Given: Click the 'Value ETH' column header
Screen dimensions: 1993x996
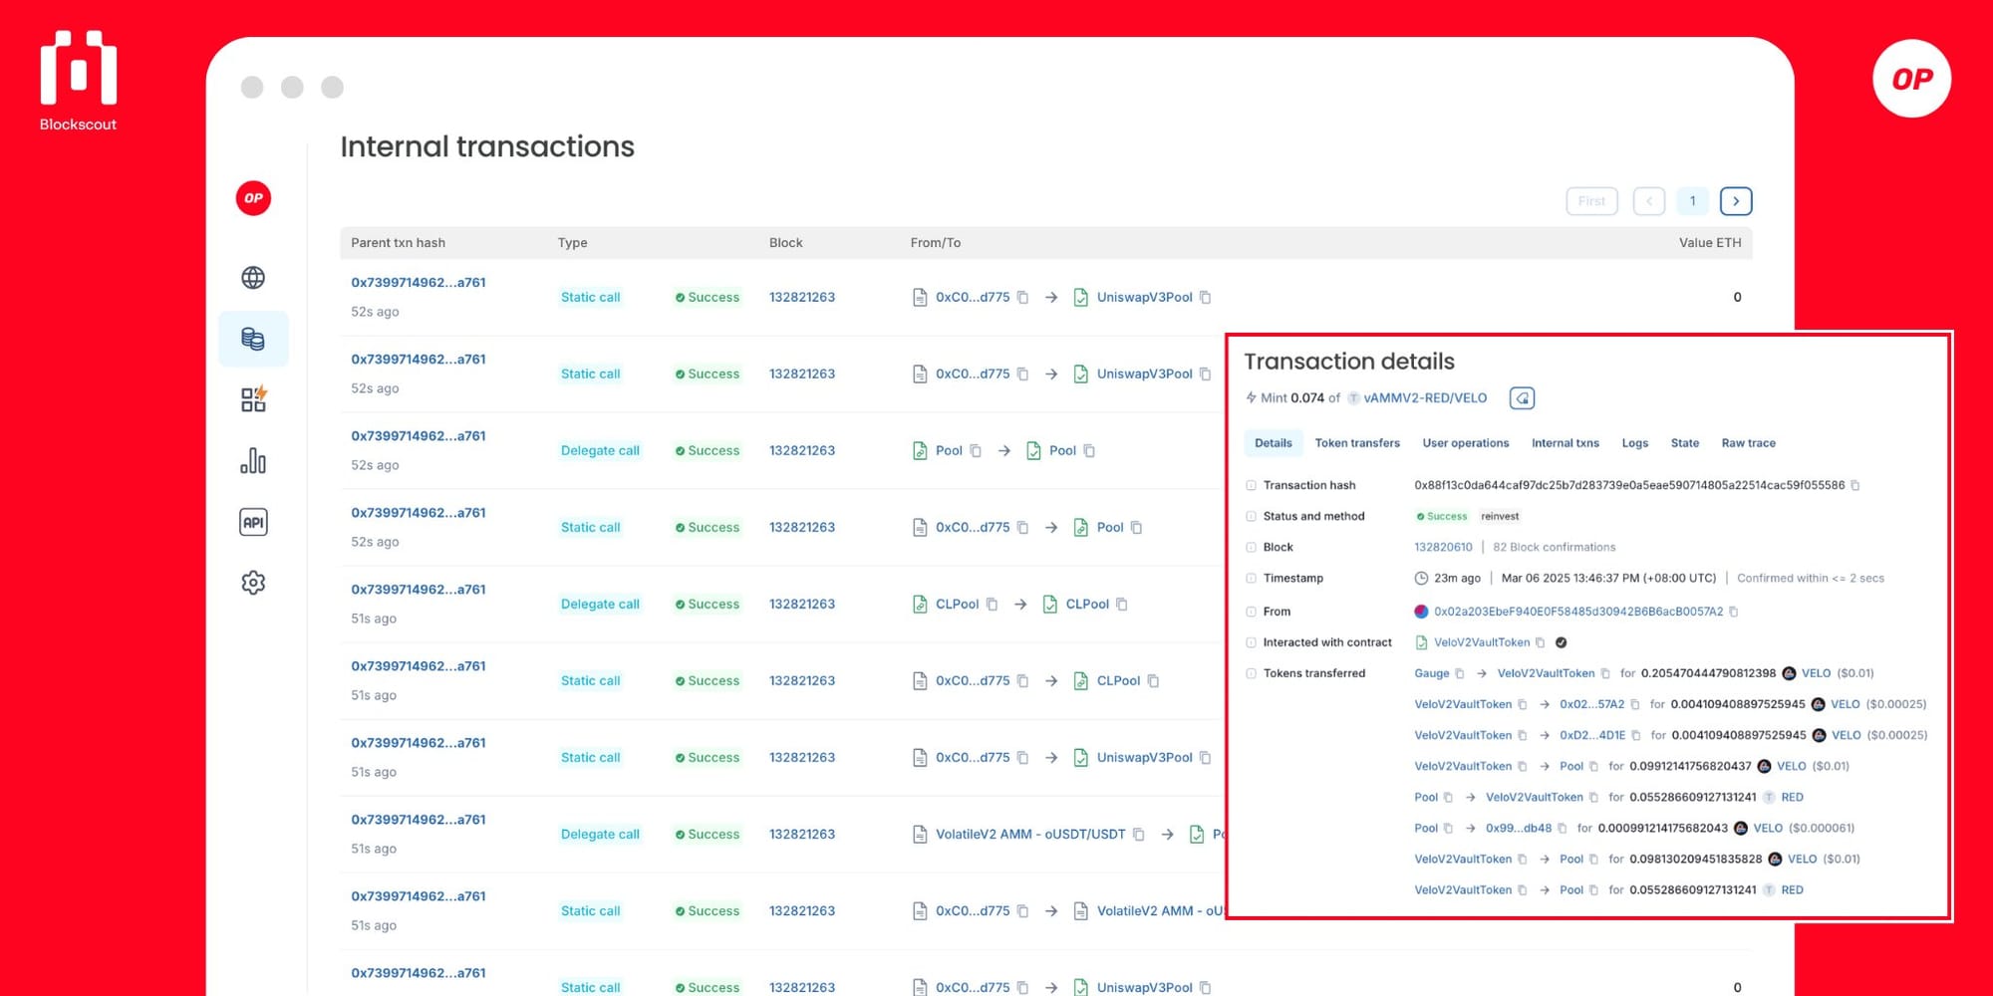Looking at the screenshot, I should [x=1710, y=243].
